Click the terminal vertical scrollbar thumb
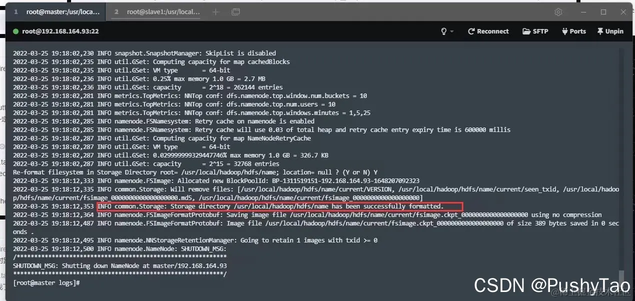This screenshot has width=635, height=301. (x=621, y=278)
